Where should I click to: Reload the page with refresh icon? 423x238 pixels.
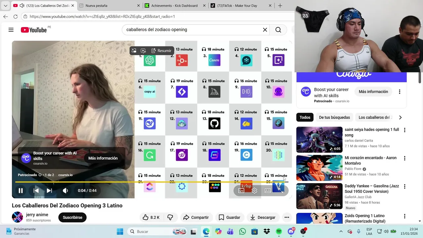(16, 17)
